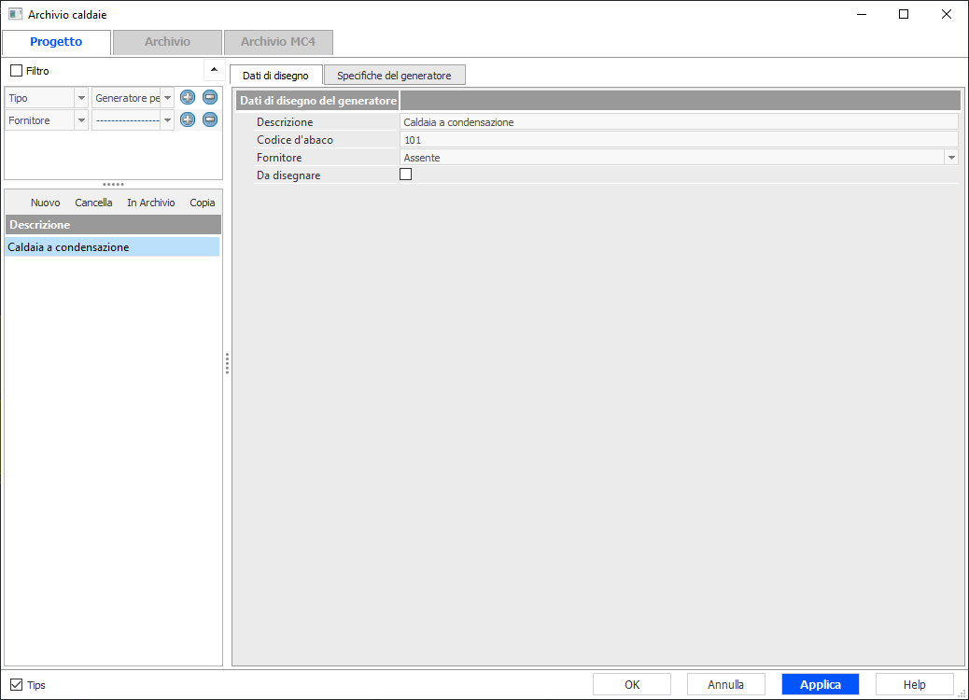The width and height of the screenshot is (969, 700).
Task: Tick the Da disegnare checkbox
Action: [405, 175]
